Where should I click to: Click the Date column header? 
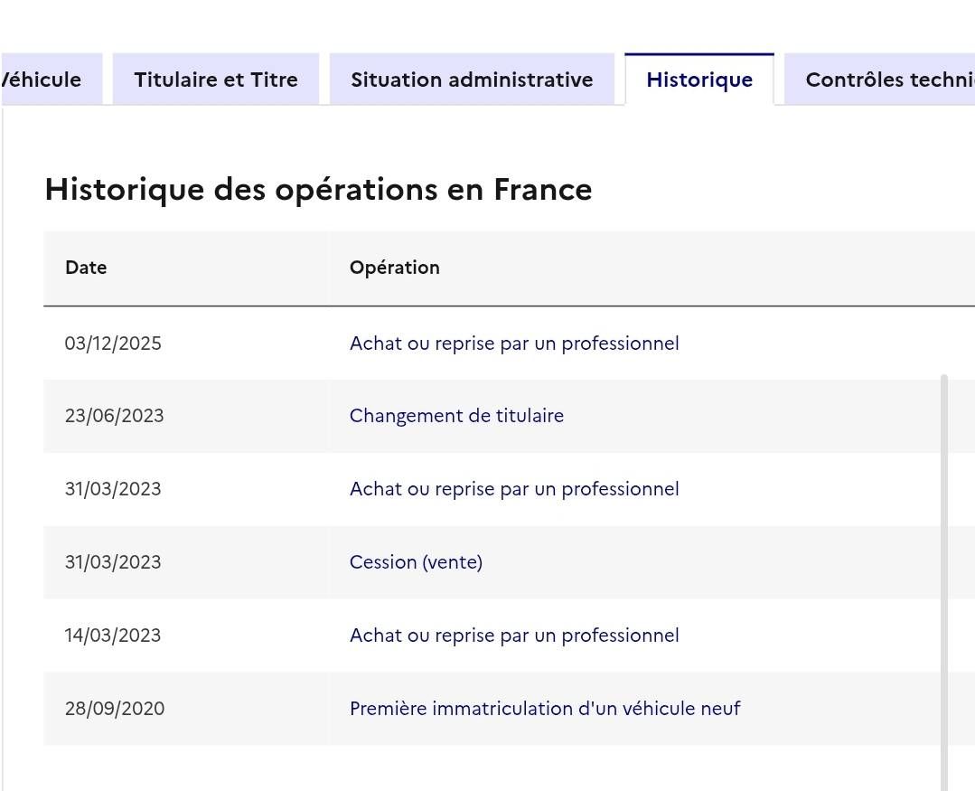pyautogui.click(x=86, y=268)
